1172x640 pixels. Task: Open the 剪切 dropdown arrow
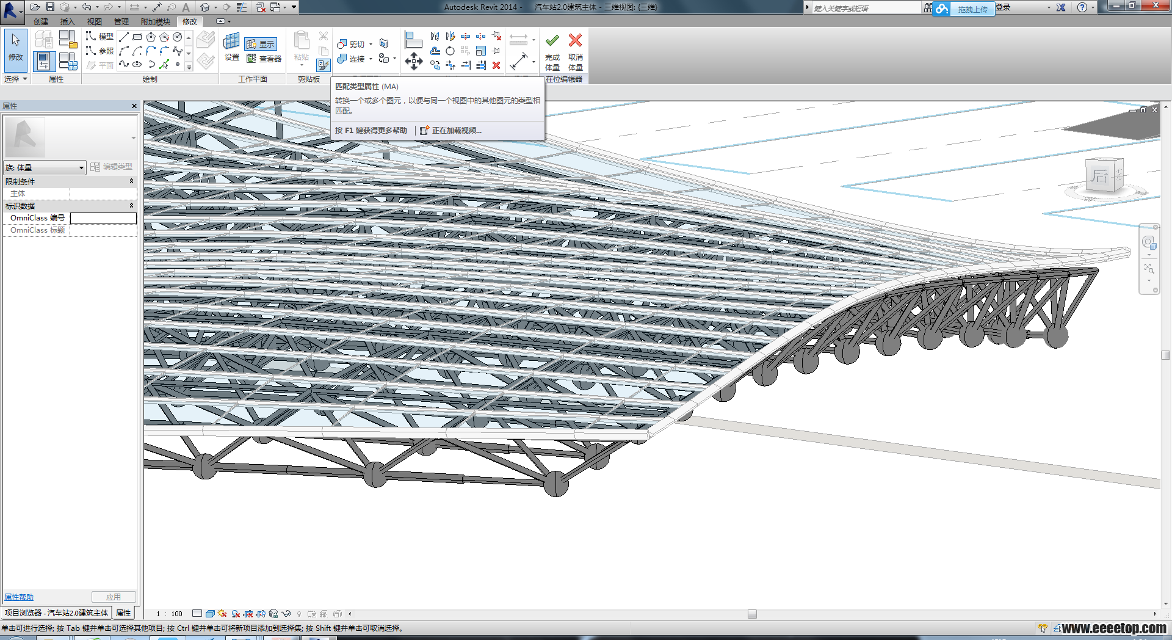click(371, 44)
